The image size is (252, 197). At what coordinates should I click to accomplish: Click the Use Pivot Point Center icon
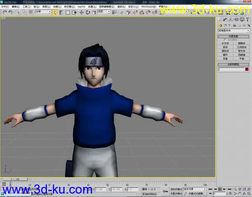point(114,12)
